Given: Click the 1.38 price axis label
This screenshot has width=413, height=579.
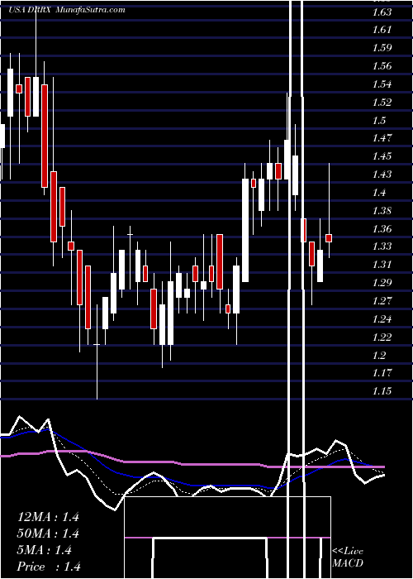Looking at the screenshot, I should (x=382, y=211).
